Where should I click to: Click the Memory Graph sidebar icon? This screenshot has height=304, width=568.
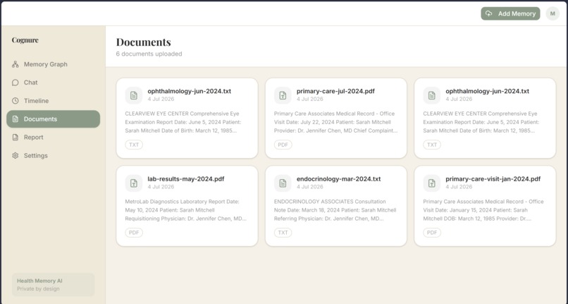click(x=16, y=64)
